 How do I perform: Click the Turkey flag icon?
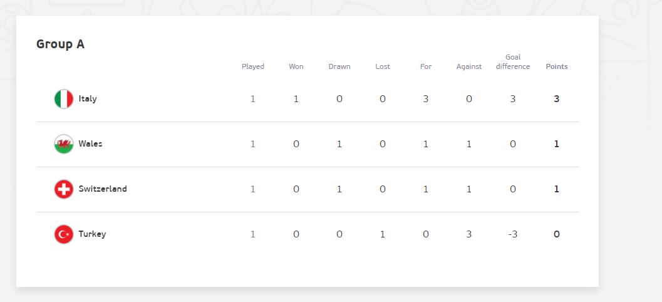coord(64,234)
